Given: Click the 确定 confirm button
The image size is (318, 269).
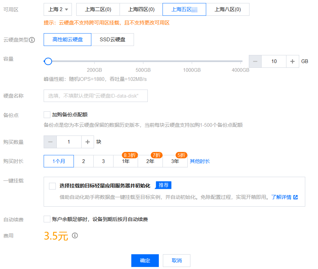Looking at the screenshot, I should [x=145, y=261].
